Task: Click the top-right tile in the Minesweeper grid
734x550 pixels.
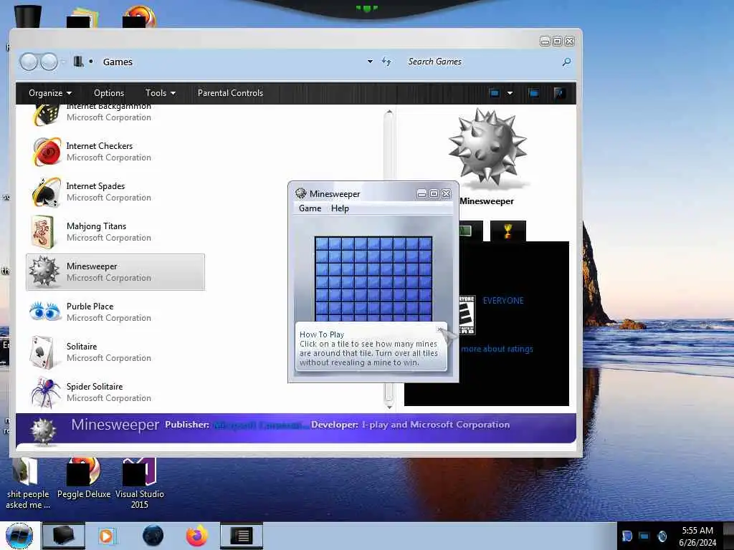Action: [425, 243]
